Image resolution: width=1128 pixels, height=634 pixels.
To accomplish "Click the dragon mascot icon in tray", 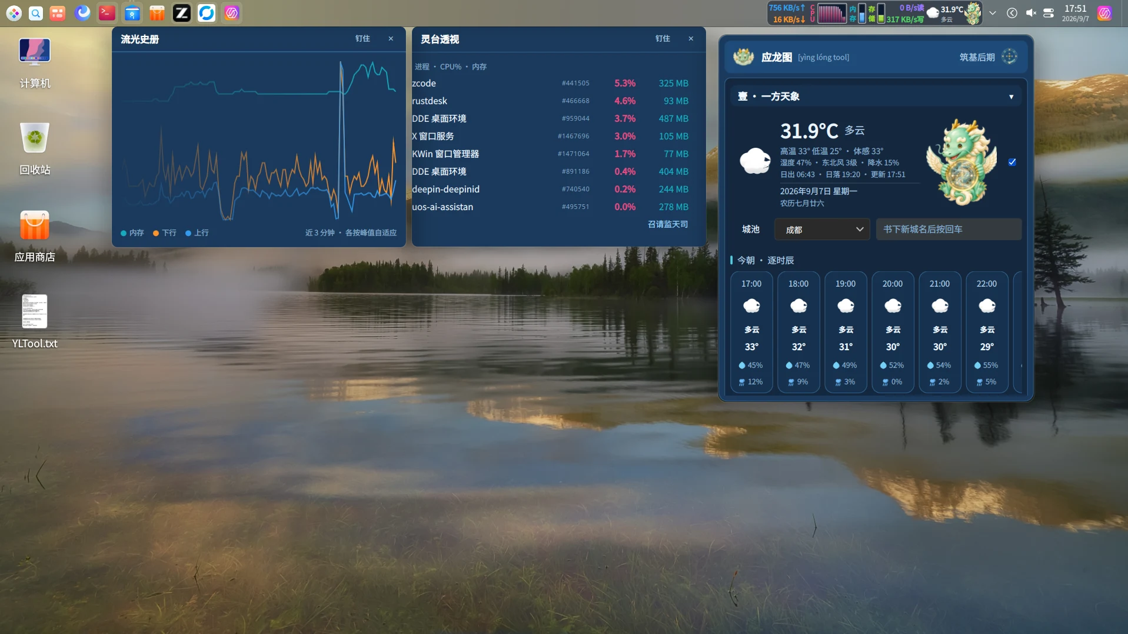I will click(x=973, y=13).
